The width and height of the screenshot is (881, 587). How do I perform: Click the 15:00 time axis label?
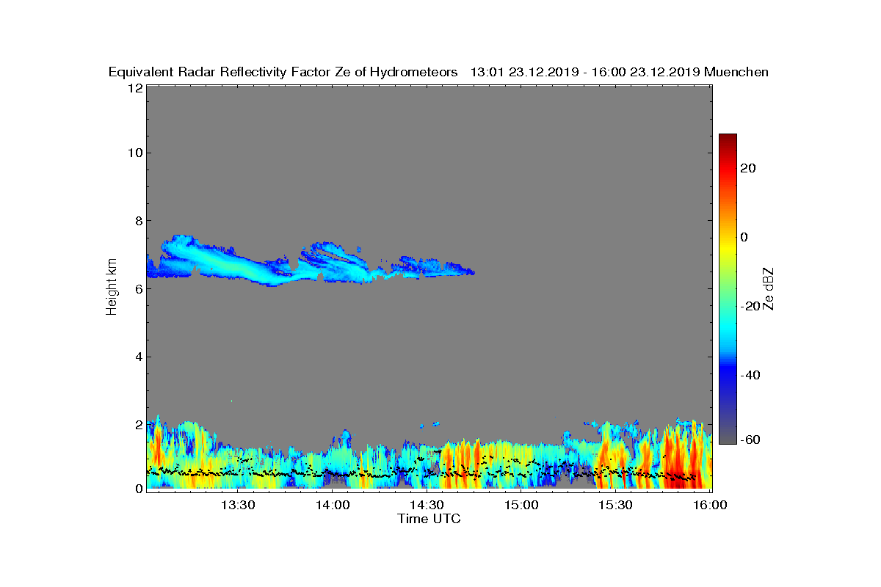(521, 505)
